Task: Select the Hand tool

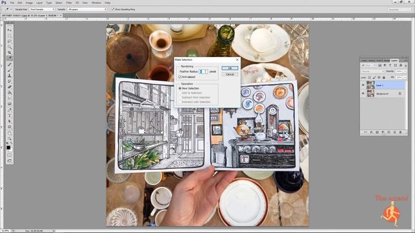Action: click(9, 133)
